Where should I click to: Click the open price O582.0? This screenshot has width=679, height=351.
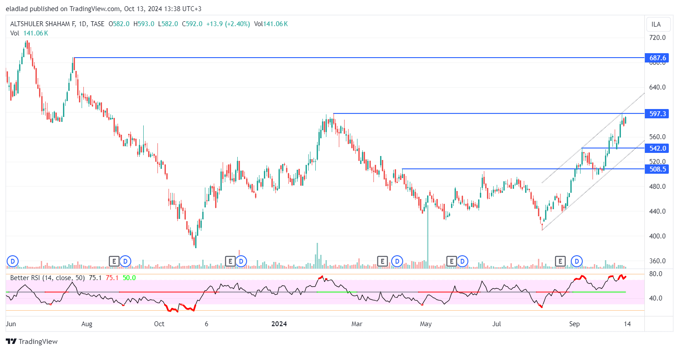click(119, 24)
